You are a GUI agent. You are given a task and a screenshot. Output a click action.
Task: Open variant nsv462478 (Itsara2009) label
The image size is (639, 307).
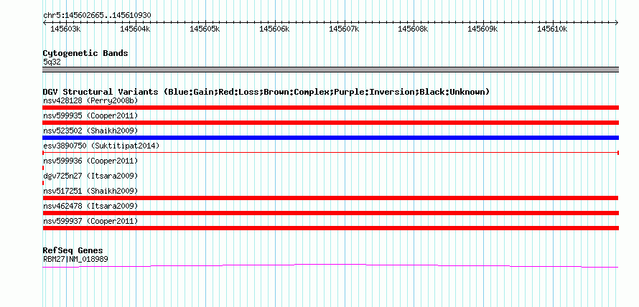pos(90,206)
